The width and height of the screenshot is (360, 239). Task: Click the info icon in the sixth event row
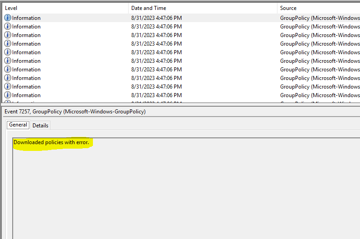point(8,61)
